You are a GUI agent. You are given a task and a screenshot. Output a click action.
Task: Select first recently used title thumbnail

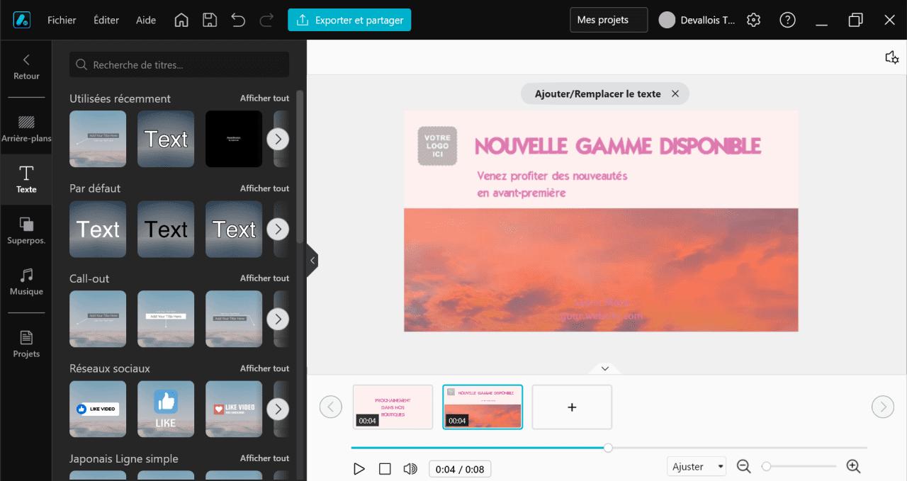[x=98, y=139]
